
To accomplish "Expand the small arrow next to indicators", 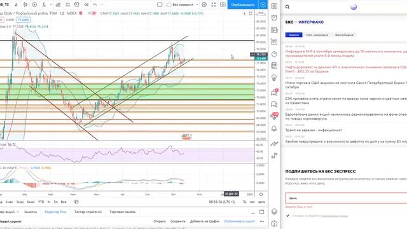I will (x=51, y=4).
